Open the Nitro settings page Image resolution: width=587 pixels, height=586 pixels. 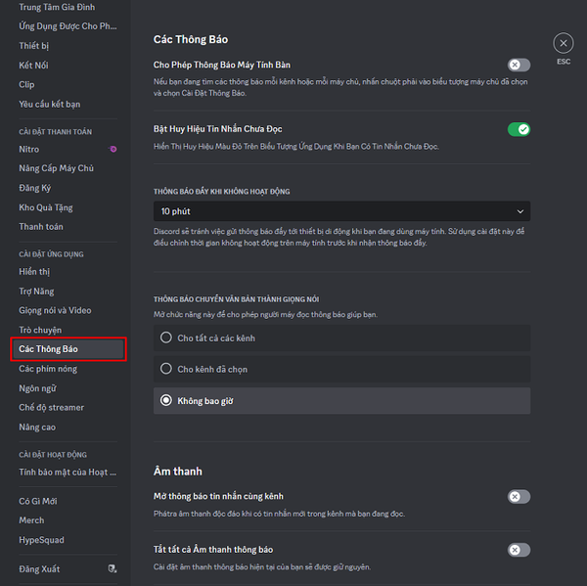(29, 150)
